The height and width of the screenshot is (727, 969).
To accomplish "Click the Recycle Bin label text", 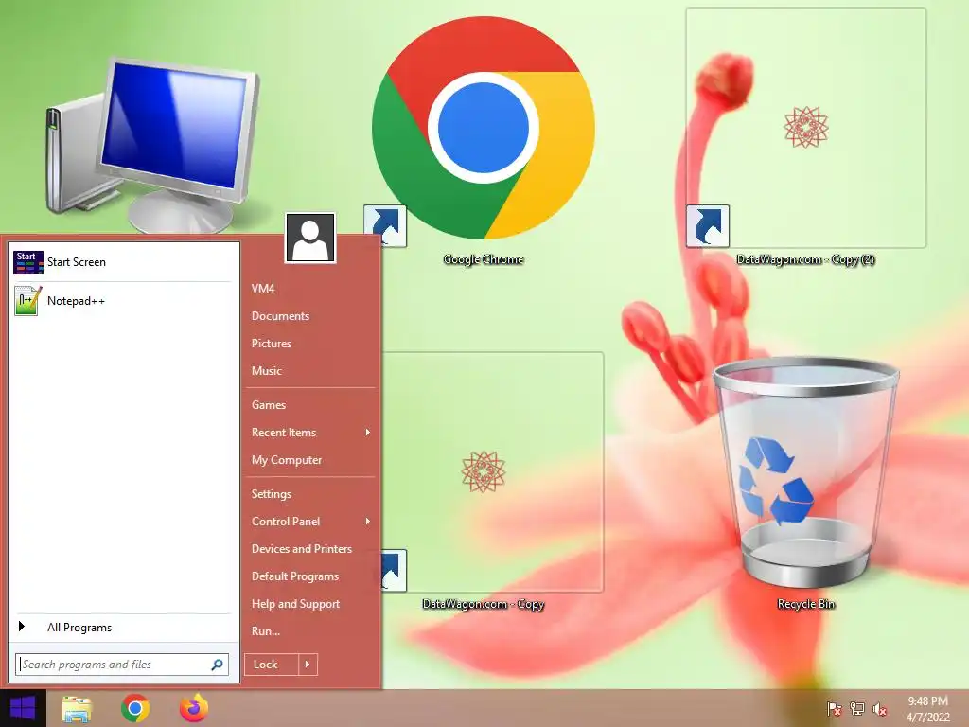I will (x=806, y=604).
